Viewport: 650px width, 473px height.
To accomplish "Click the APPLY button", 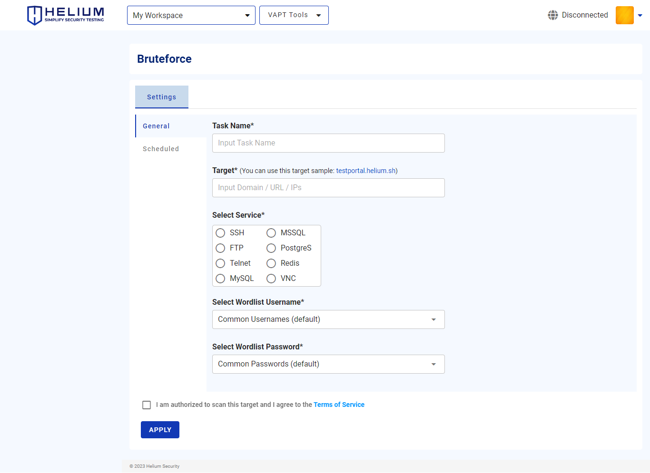I will point(160,430).
